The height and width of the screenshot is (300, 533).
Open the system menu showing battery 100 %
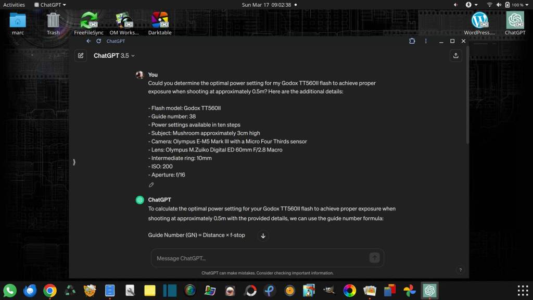pos(508,5)
